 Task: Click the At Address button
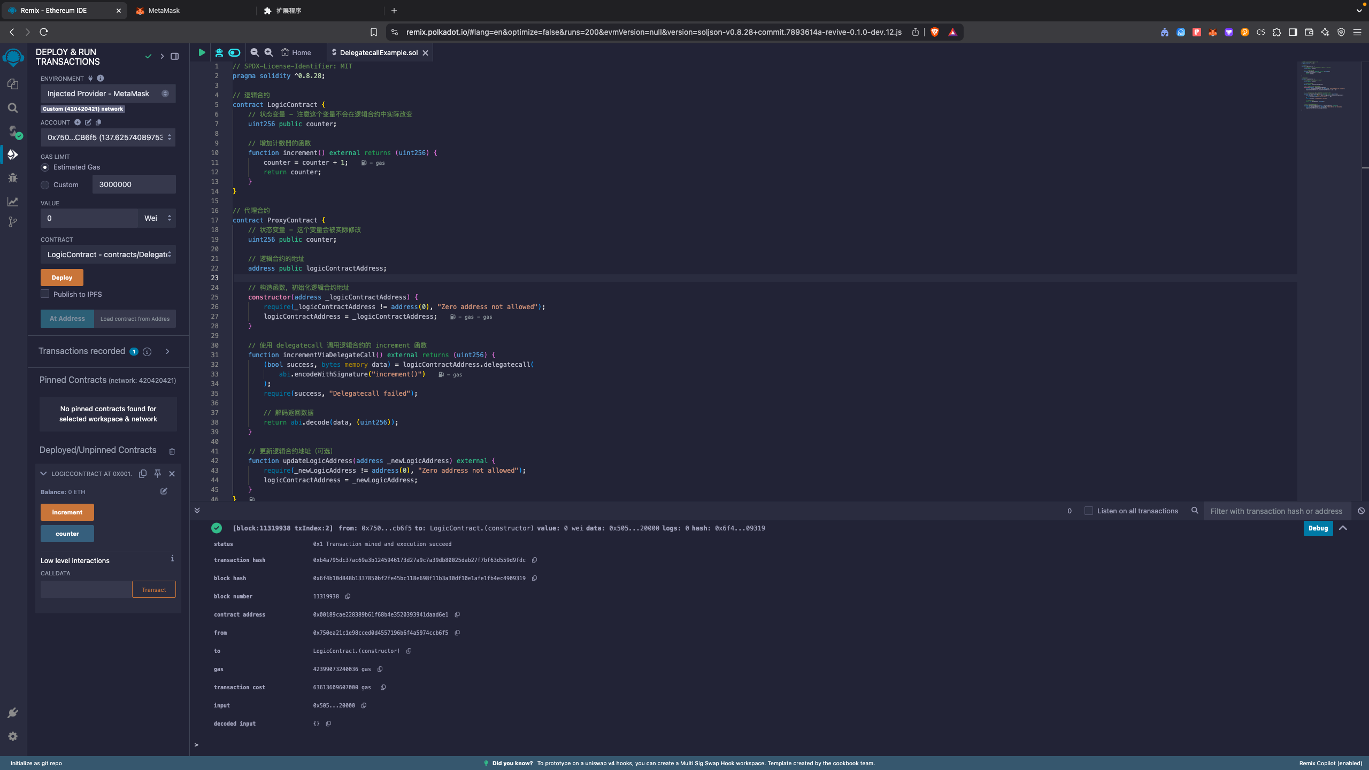pos(67,319)
